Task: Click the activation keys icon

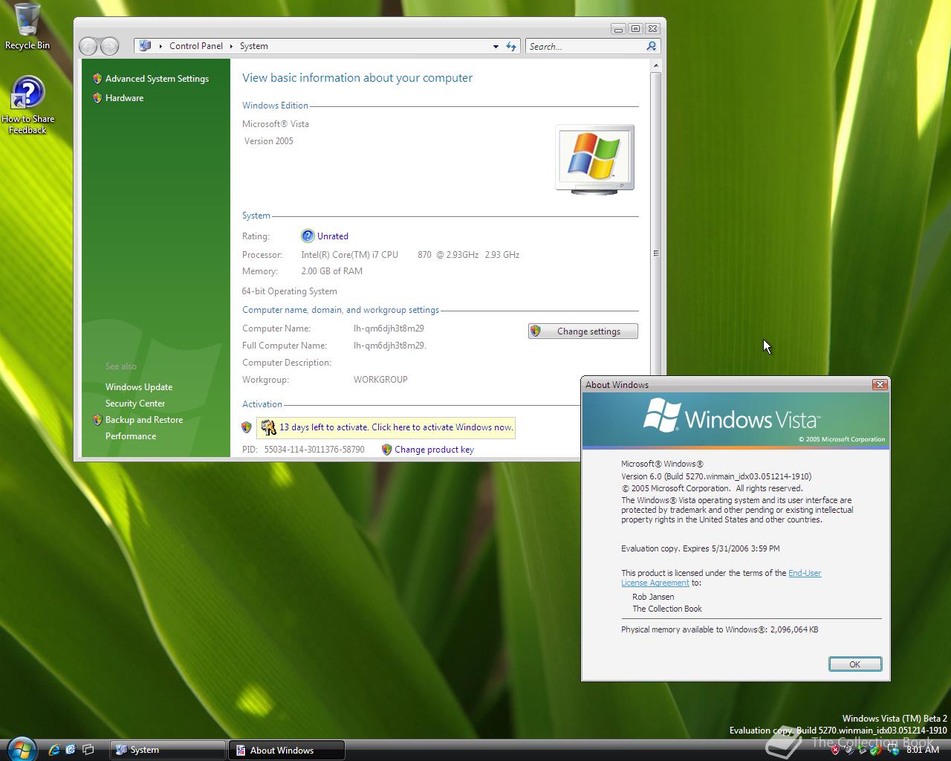Action: click(x=268, y=427)
